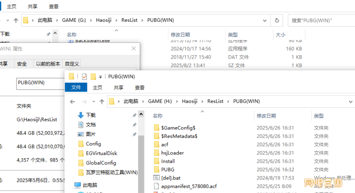Open the 共享 tab in front PUBG(WIN) window

[x=118, y=87]
